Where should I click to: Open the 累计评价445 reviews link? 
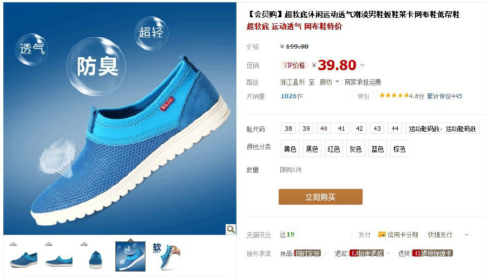tap(444, 96)
